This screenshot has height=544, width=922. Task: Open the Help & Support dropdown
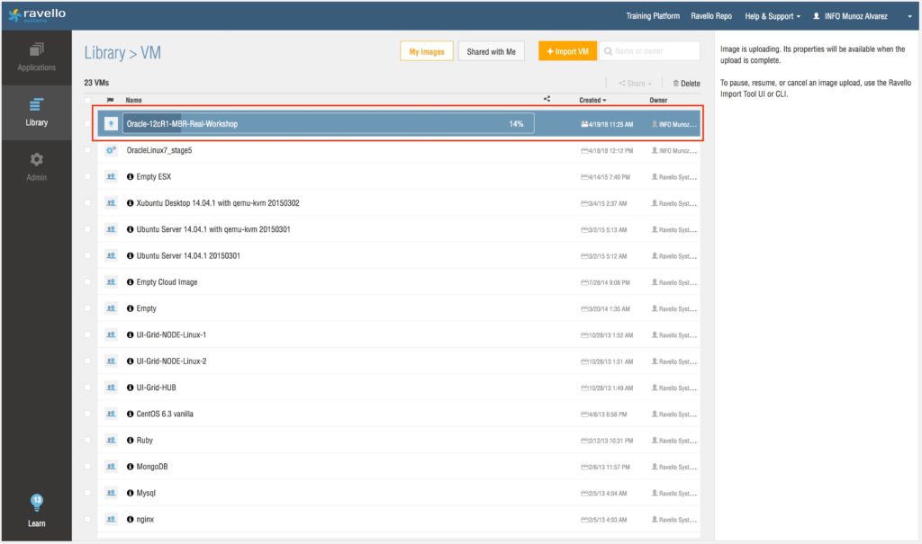(x=772, y=16)
